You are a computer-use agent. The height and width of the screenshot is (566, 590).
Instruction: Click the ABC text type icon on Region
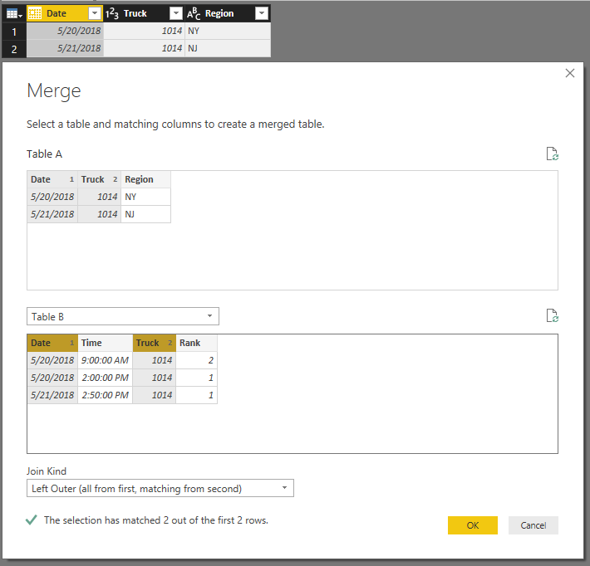[x=194, y=14]
